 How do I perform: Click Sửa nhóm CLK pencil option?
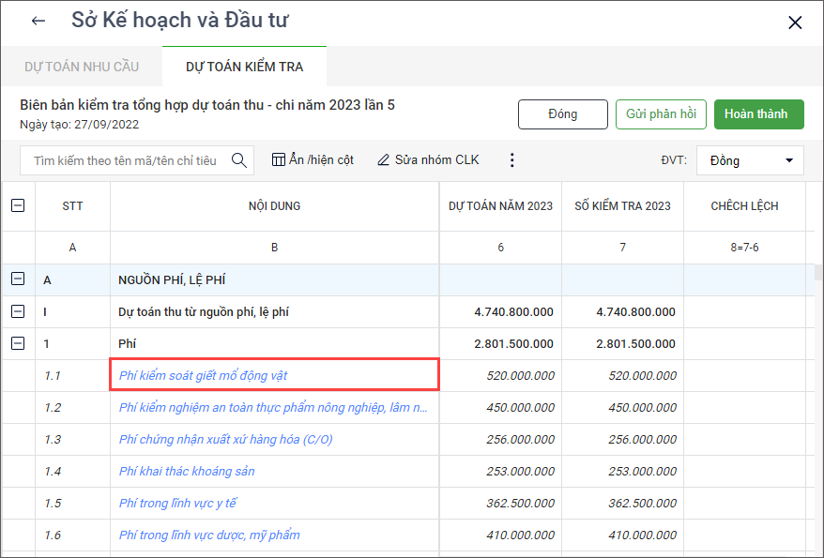(x=428, y=160)
